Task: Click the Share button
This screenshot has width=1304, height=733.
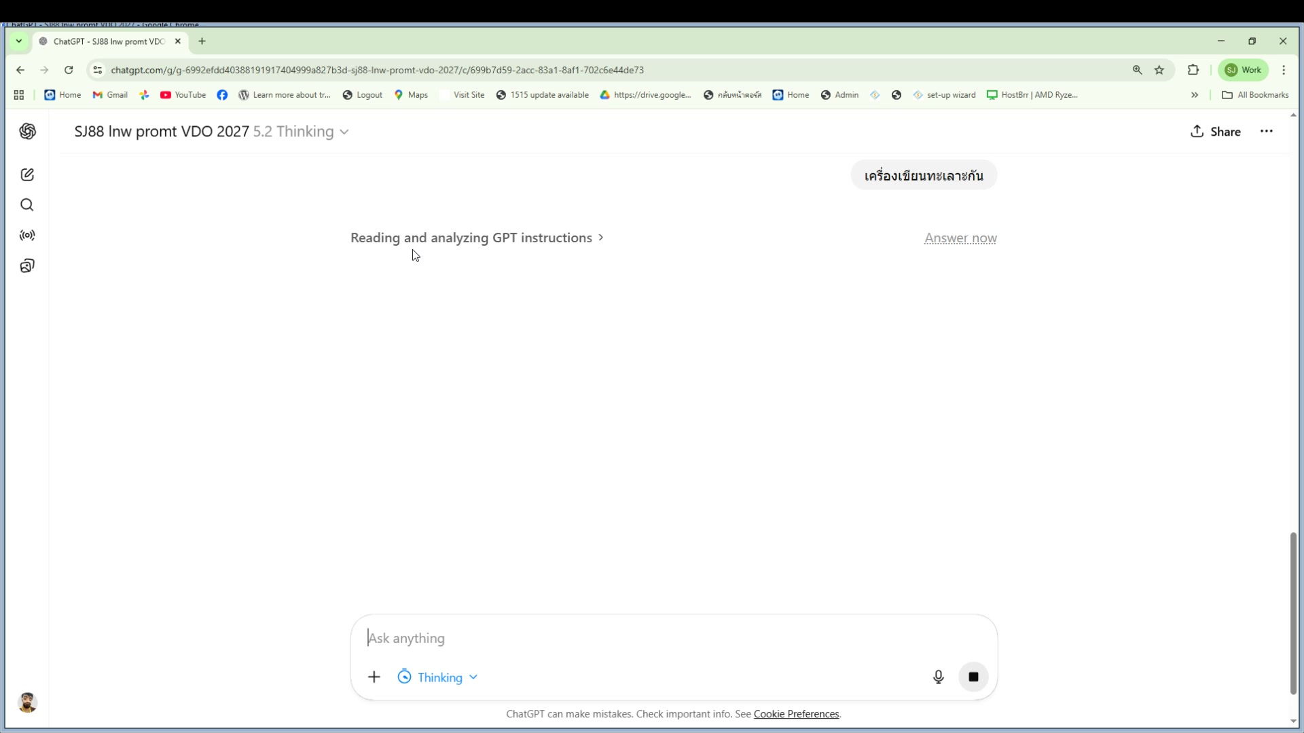Action: click(x=1215, y=132)
